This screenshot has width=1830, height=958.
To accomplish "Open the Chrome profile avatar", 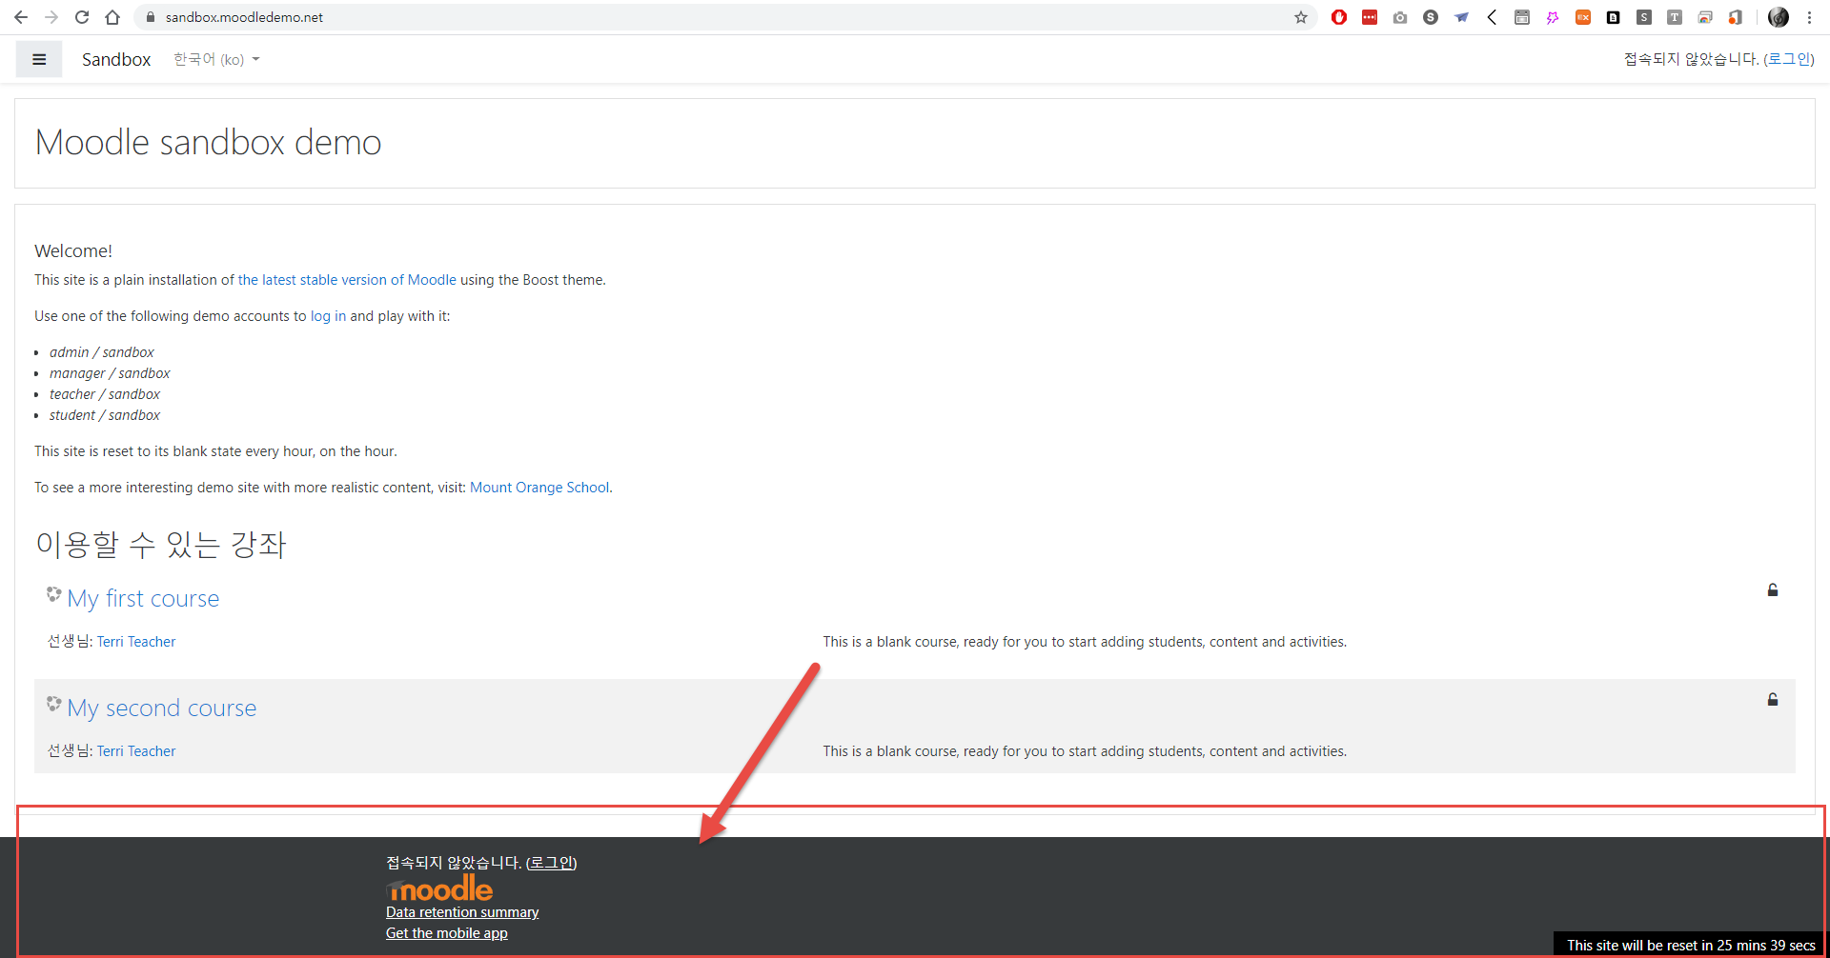I will tap(1779, 17).
